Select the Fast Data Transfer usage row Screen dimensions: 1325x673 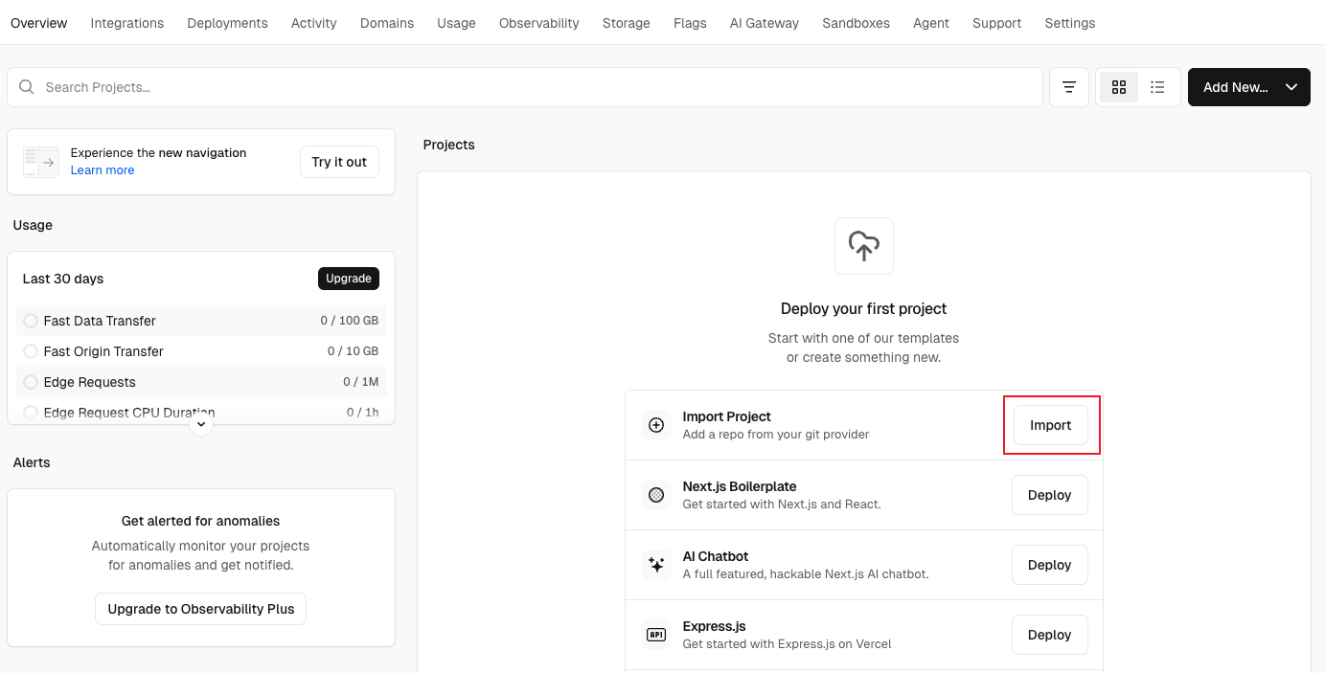(x=201, y=321)
